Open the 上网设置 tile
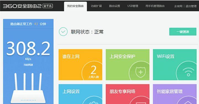 pos(80,94)
